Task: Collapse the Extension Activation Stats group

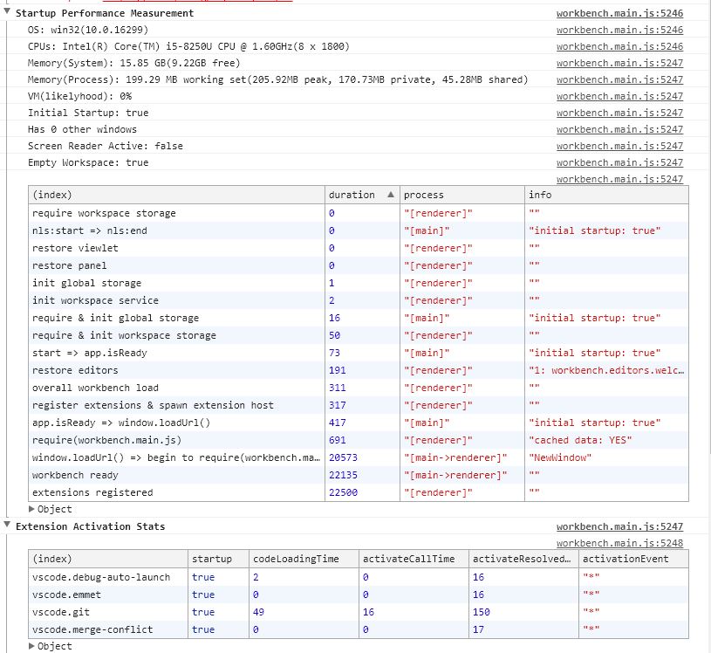Action: [7, 525]
